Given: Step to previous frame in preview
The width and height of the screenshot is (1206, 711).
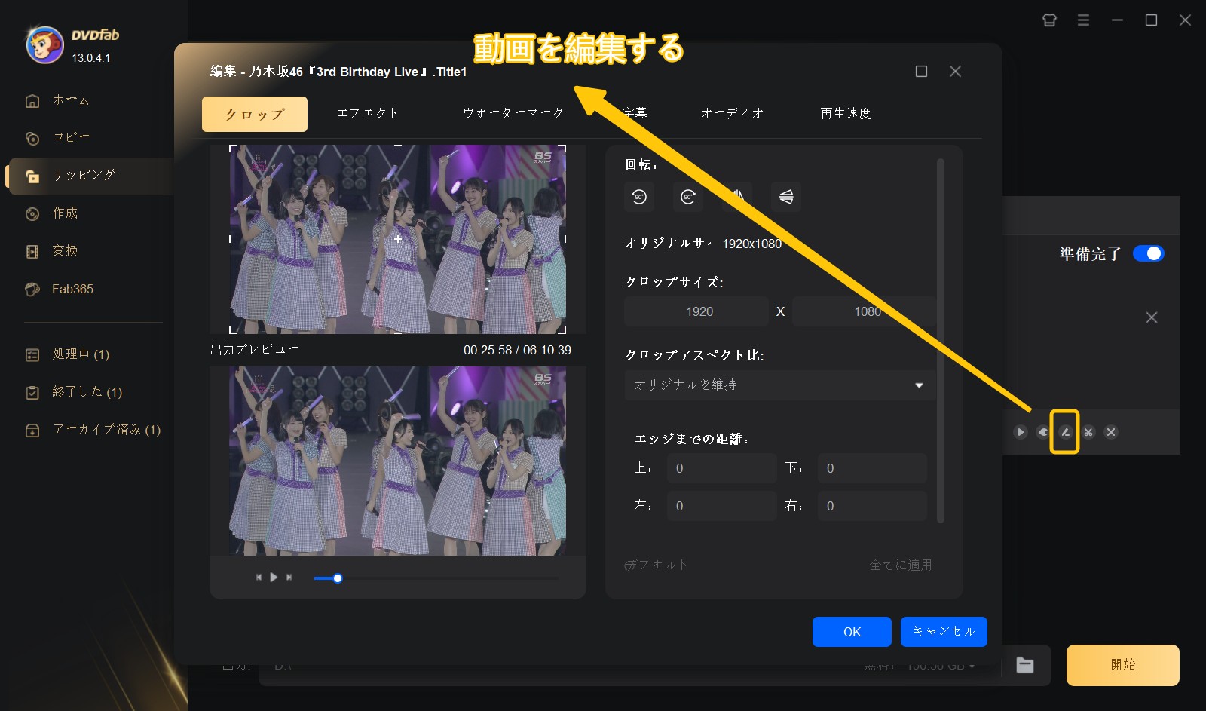Looking at the screenshot, I should 259,577.
